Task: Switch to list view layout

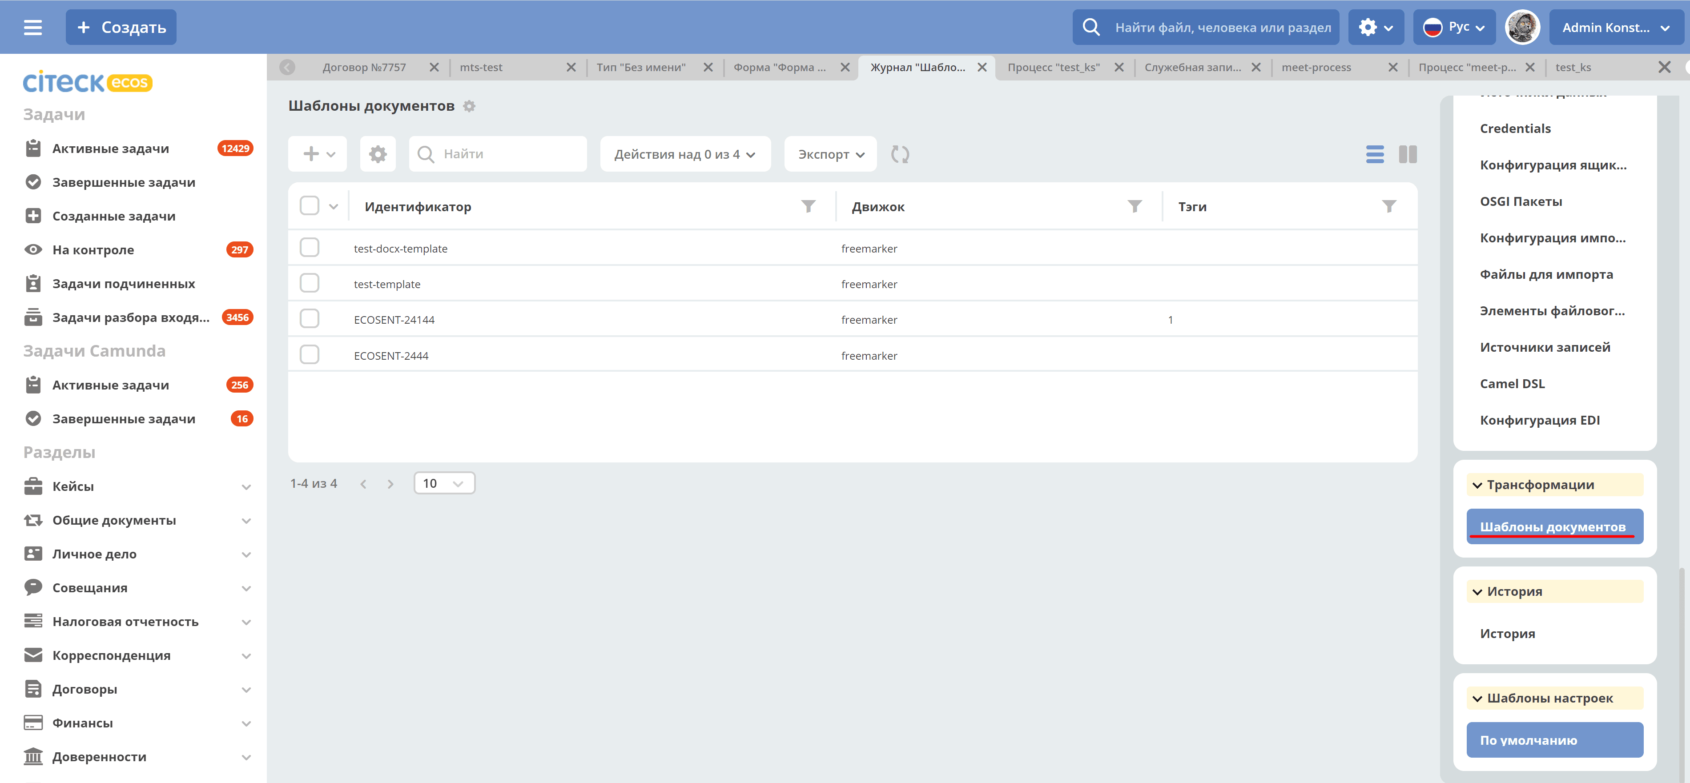Action: (1374, 154)
